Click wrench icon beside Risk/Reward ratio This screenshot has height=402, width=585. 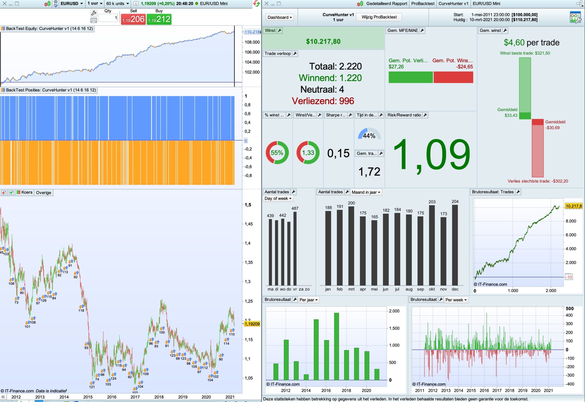click(x=425, y=115)
